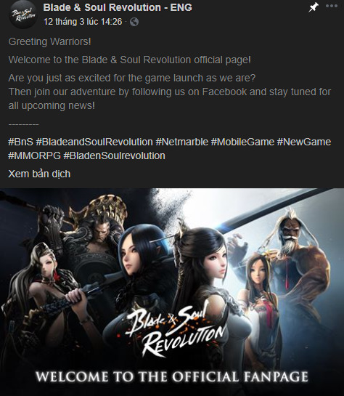Click the public globe privacy icon

(x=134, y=22)
